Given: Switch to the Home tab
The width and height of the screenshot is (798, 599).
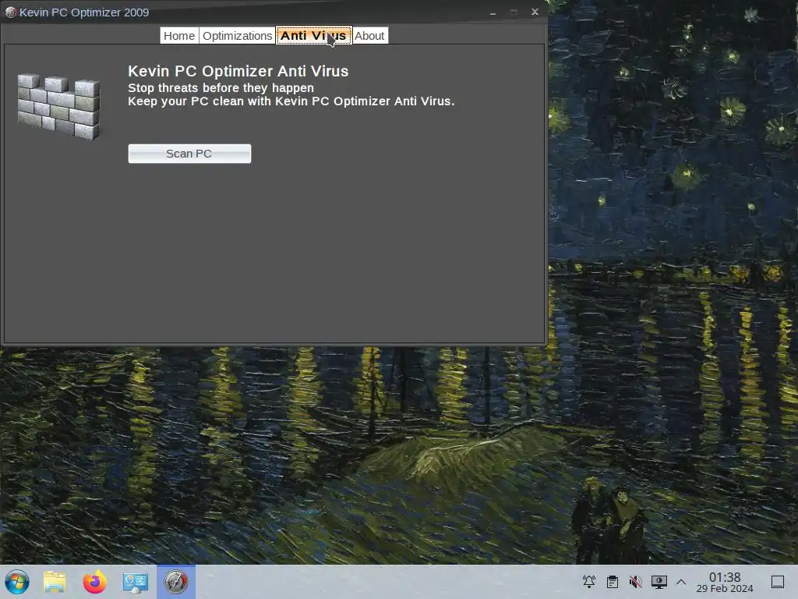Looking at the screenshot, I should coord(179,36).
